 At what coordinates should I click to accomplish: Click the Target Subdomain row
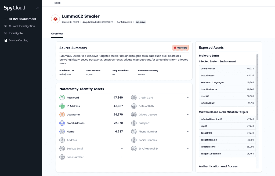[227, 153]
